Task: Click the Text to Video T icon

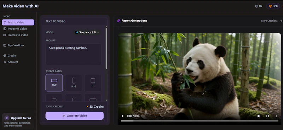Action: (x=5, y=23)
